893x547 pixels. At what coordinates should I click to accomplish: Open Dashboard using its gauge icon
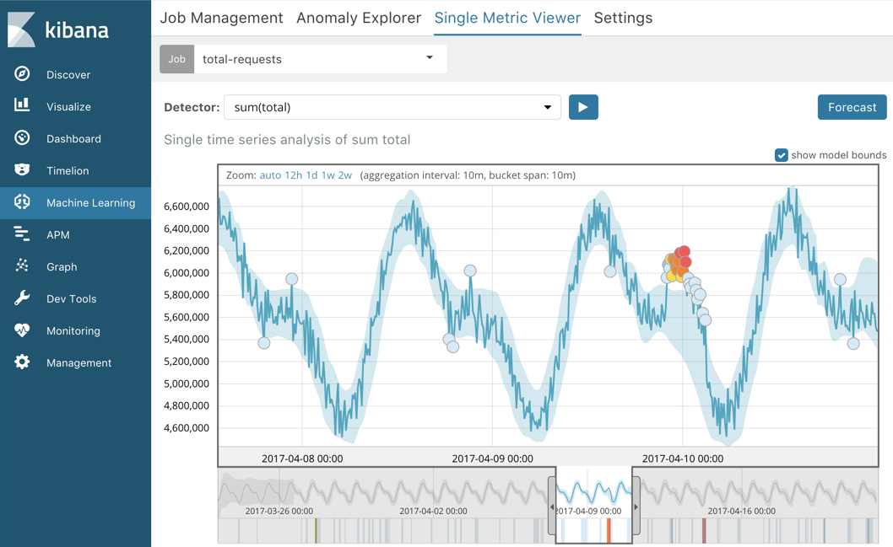(x=22, y=138)
